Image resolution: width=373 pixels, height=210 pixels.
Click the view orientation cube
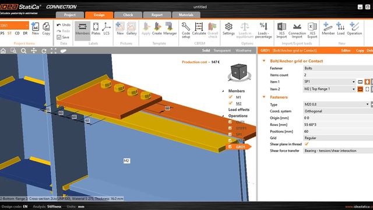(x=239, y=72)
